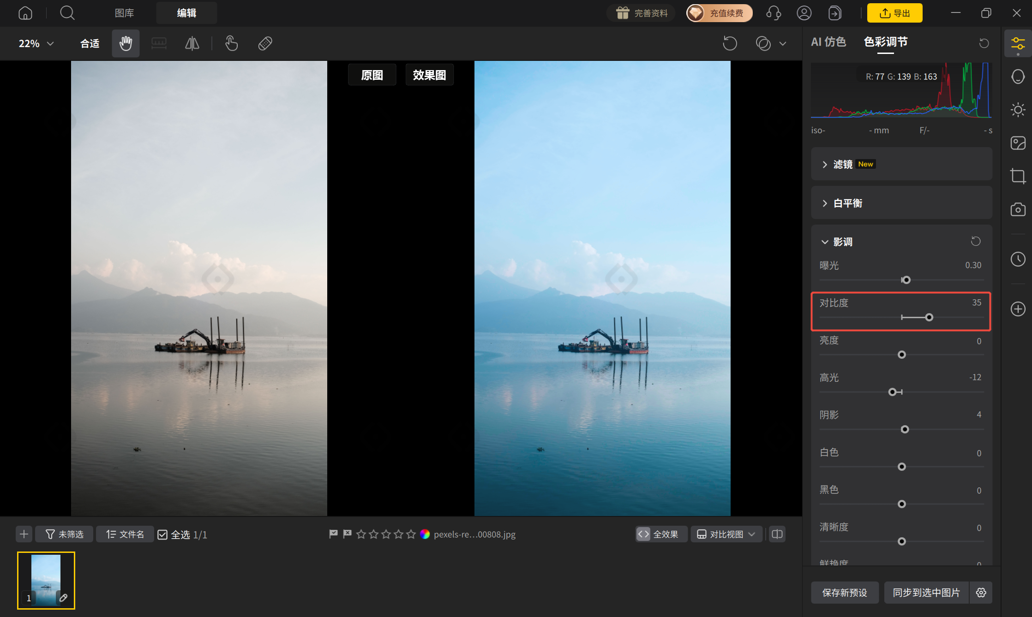Open dropdown next to mask circle icon
The width and height of the screenshot is (1032, 617).
[x=783, y=44]
